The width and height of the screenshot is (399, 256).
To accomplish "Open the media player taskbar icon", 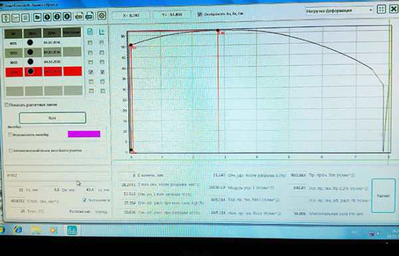I will (53, 230).
